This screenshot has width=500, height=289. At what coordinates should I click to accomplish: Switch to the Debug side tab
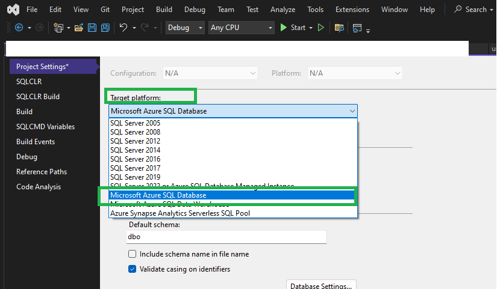click(x=27, y=157)
